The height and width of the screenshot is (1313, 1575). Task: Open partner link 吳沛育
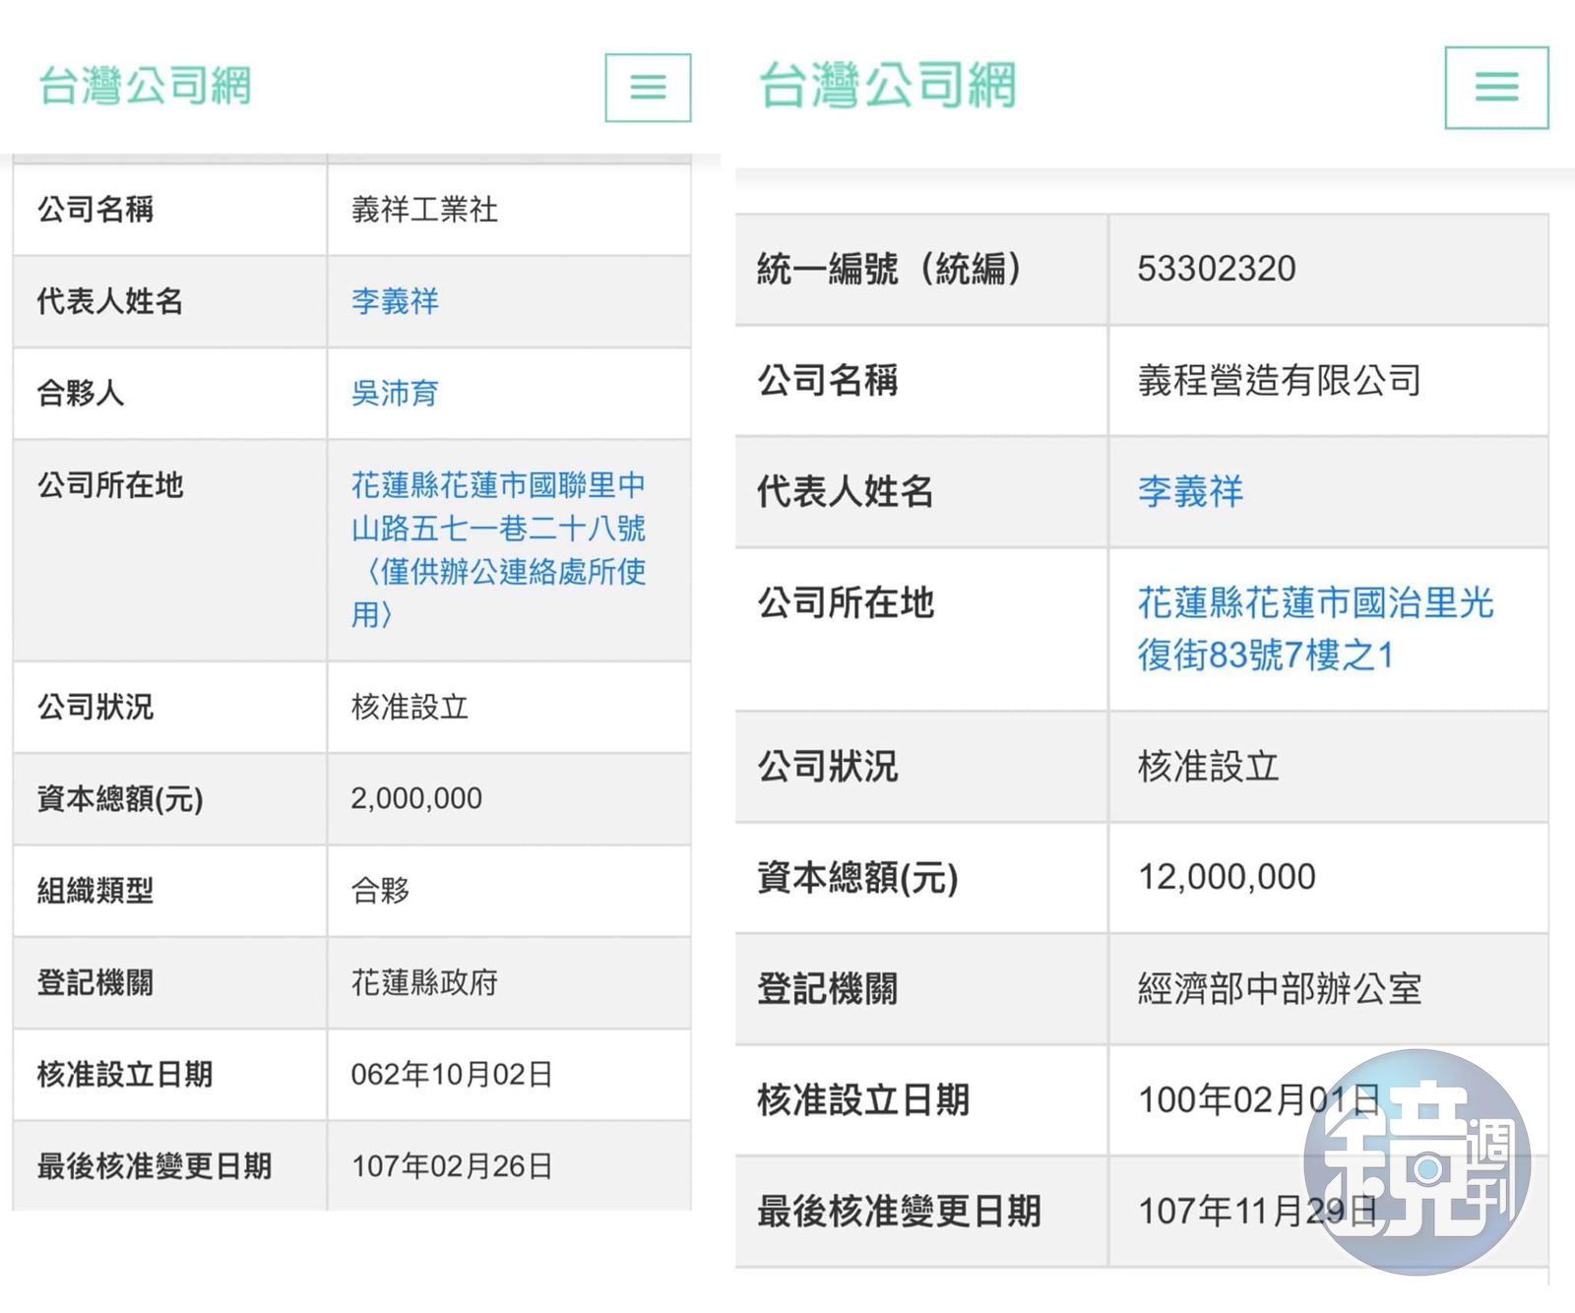tap(395, 393)
